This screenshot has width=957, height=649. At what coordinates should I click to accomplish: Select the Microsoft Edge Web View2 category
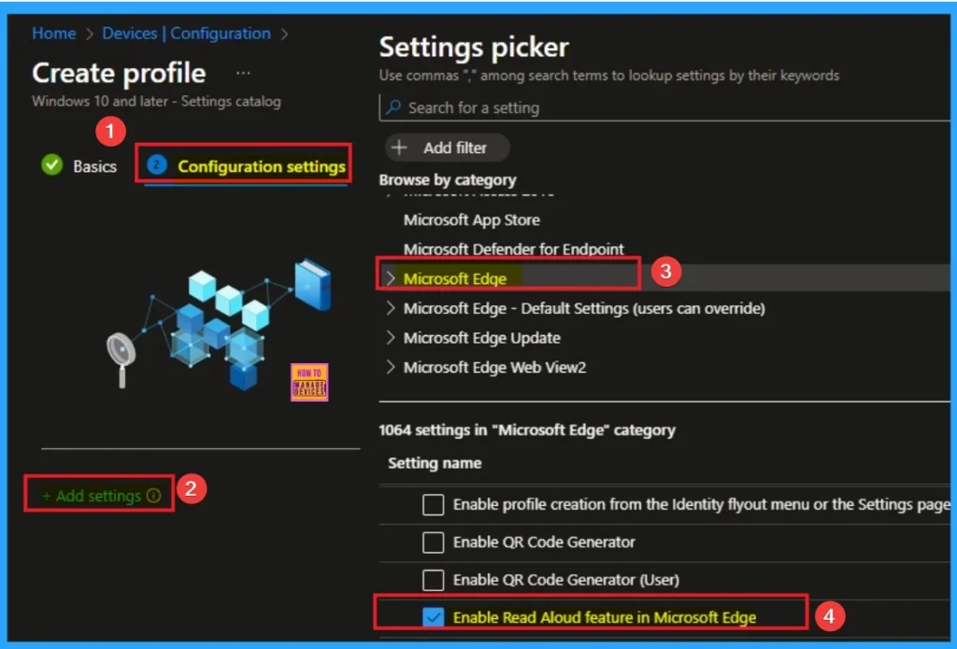tap(494, 367)
